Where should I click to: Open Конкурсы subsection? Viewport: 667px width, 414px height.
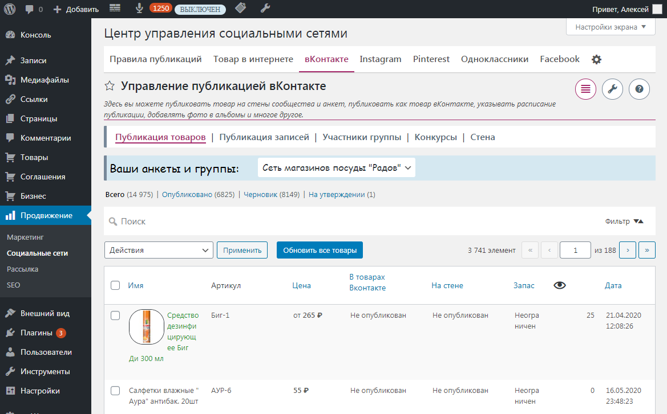[x=435, y=137]
